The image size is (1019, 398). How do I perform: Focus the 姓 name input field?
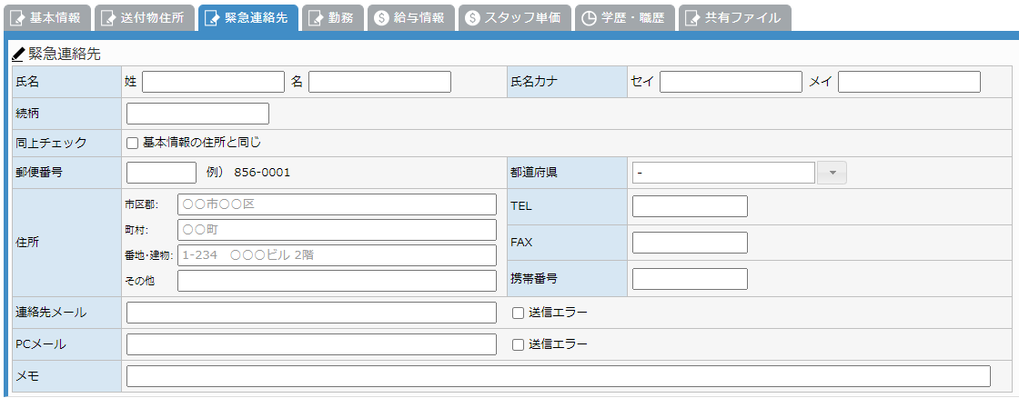click(x=213, y=82)
